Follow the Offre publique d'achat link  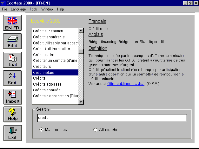pyautogui.click(x=126, y=83)
